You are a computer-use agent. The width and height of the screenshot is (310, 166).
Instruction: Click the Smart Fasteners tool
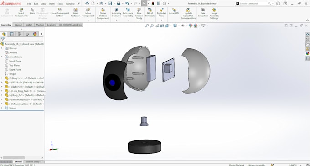tap(76, 13)
